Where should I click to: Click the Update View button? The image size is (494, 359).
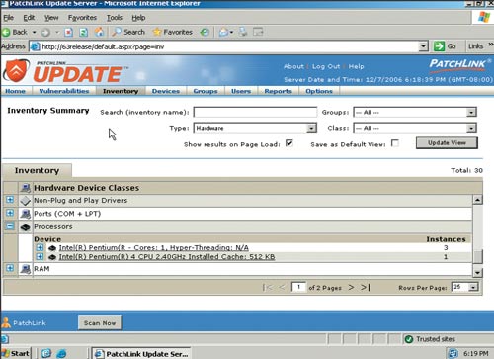point(447,143)
